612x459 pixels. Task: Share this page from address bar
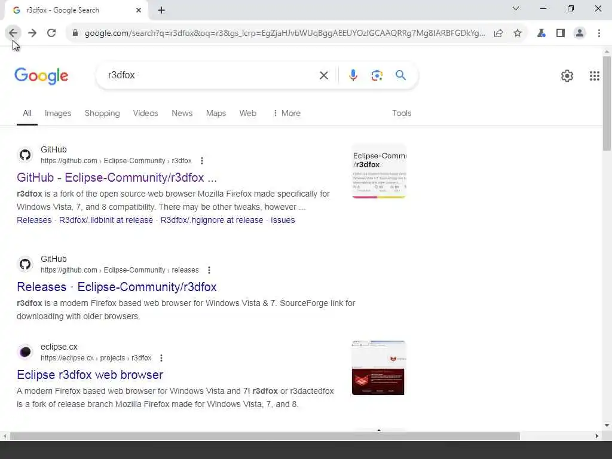click(498, 33)
